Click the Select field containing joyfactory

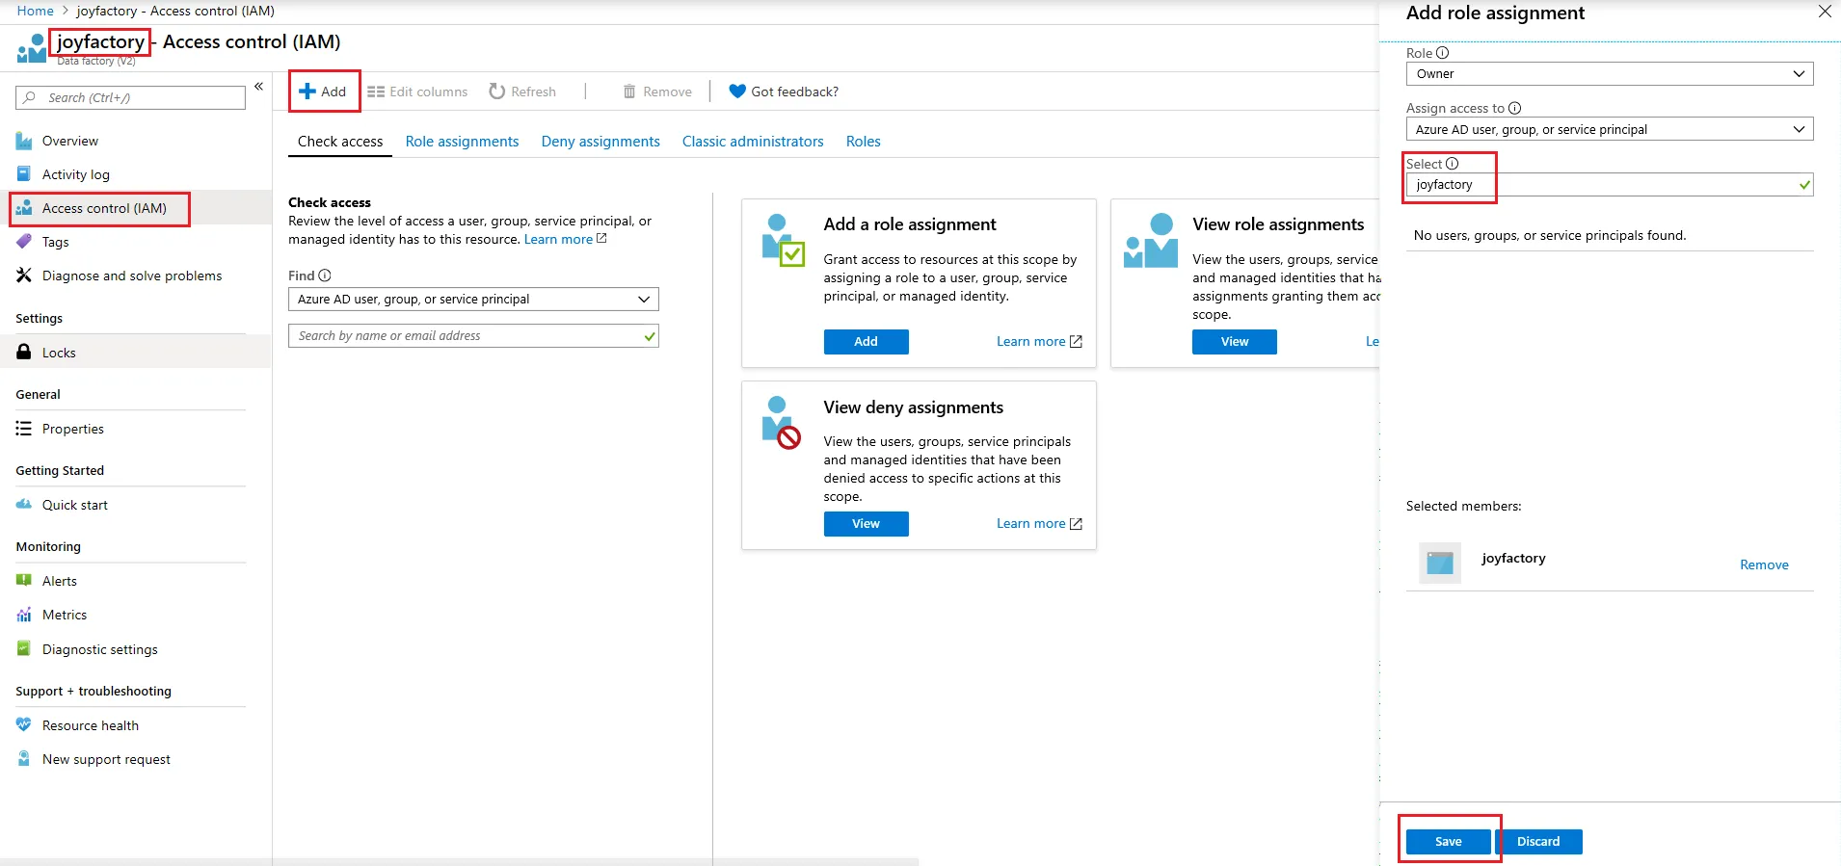1610,185
